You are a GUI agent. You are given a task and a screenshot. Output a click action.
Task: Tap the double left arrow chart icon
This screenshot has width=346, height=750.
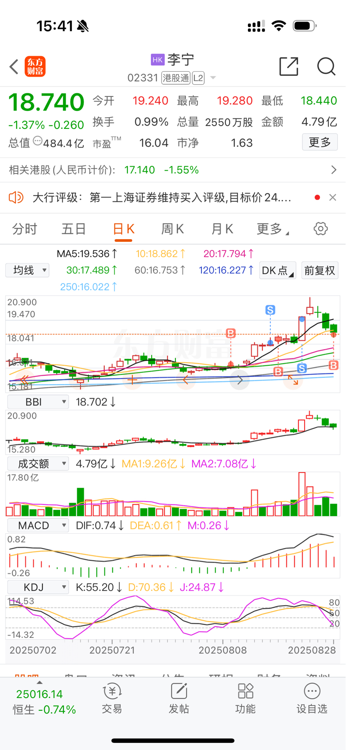click(x=24, y=380)
